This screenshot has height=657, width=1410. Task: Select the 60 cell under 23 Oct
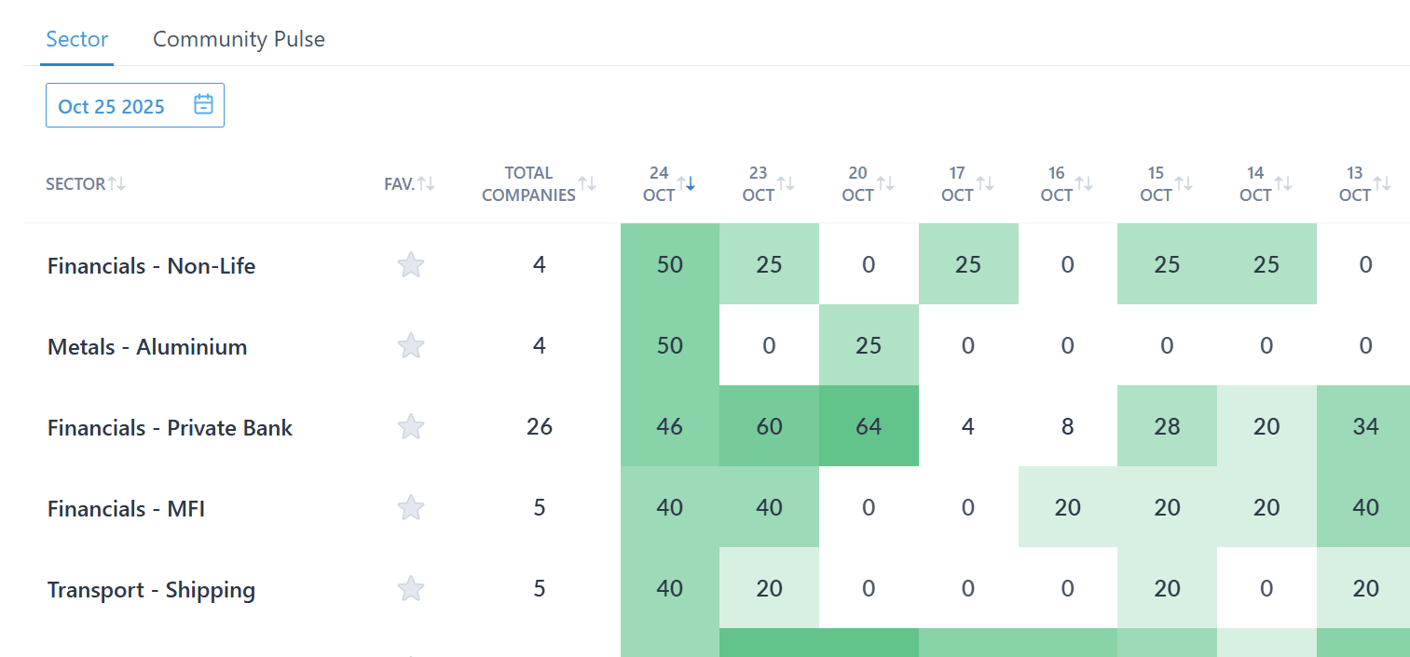click(x=769, y=427)
